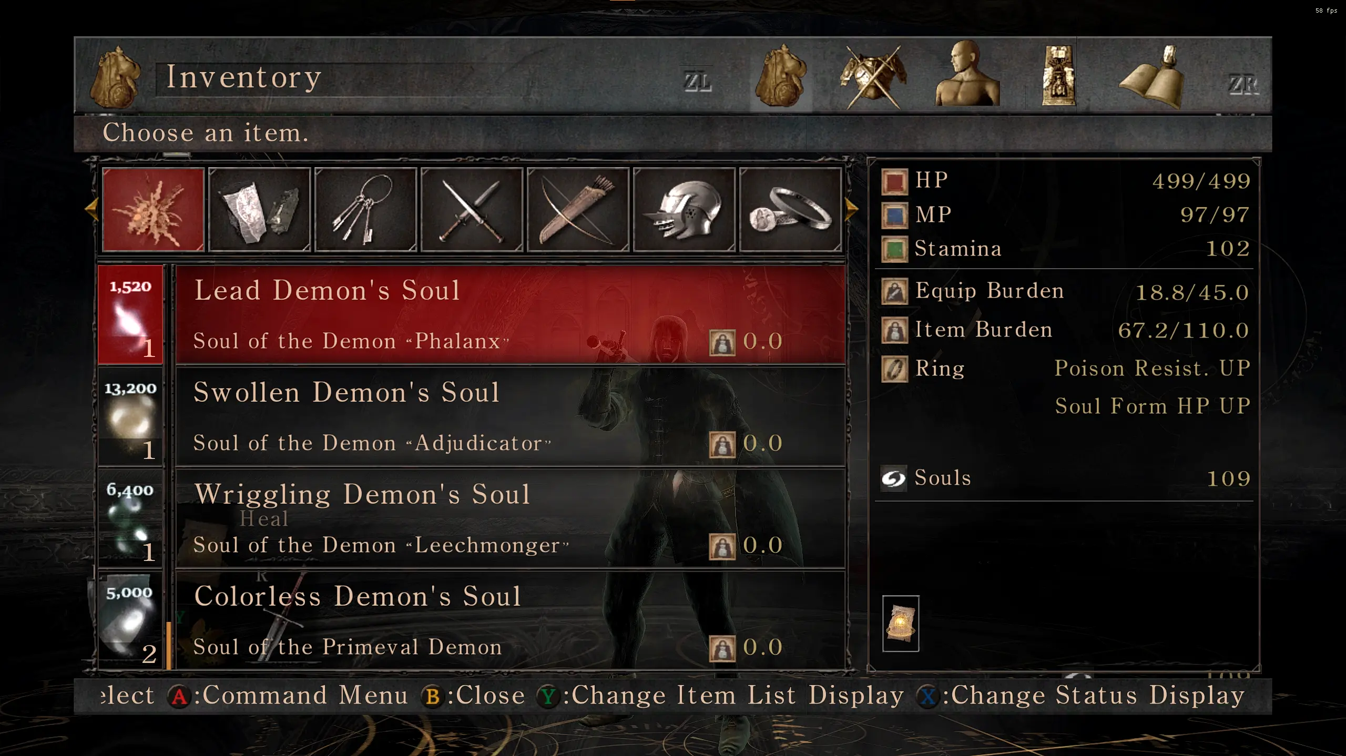
Task: Select the keys category icon
Action: point(365,210)
